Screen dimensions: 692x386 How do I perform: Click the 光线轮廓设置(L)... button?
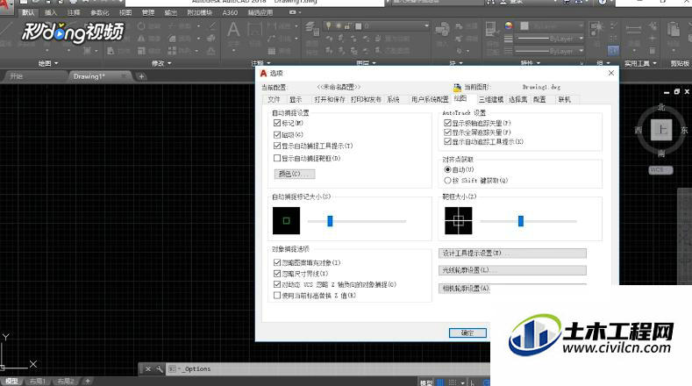coord(512,270)
